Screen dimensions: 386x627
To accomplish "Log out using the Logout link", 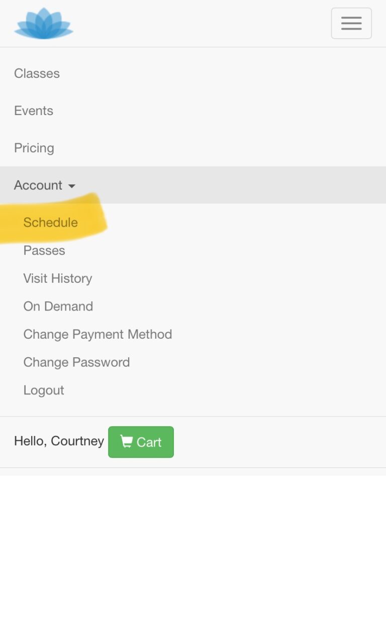I will [x=44, y=390].
